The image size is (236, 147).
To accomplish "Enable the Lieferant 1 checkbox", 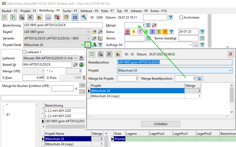I will point(25,52).
